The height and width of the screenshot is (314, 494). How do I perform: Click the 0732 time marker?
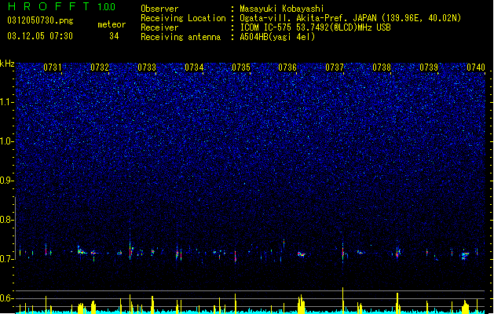coord(100,68)
